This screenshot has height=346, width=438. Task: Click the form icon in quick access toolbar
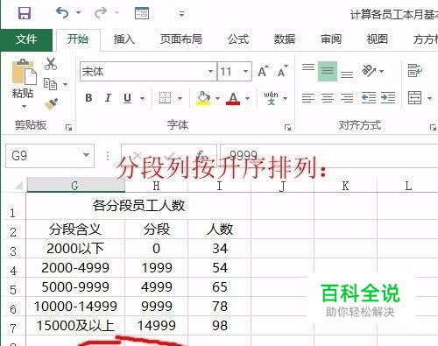(142, 13)
